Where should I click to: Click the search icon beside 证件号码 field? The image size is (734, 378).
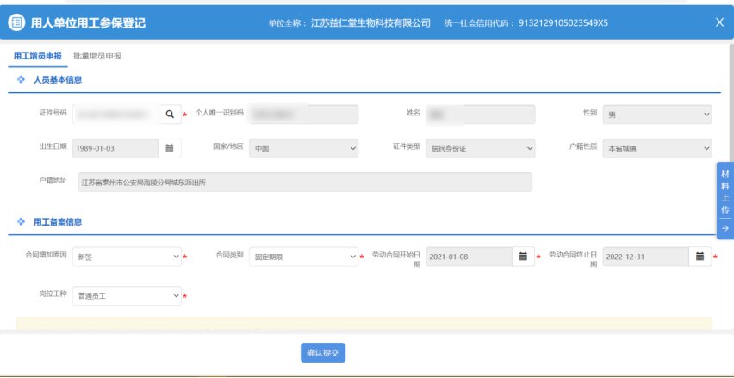170,115
